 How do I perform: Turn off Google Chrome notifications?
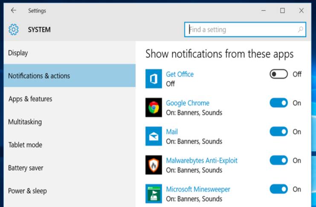(279, 103)
